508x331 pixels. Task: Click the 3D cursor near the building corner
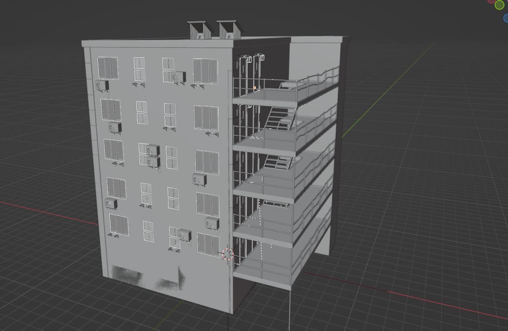tap(227, 254)
